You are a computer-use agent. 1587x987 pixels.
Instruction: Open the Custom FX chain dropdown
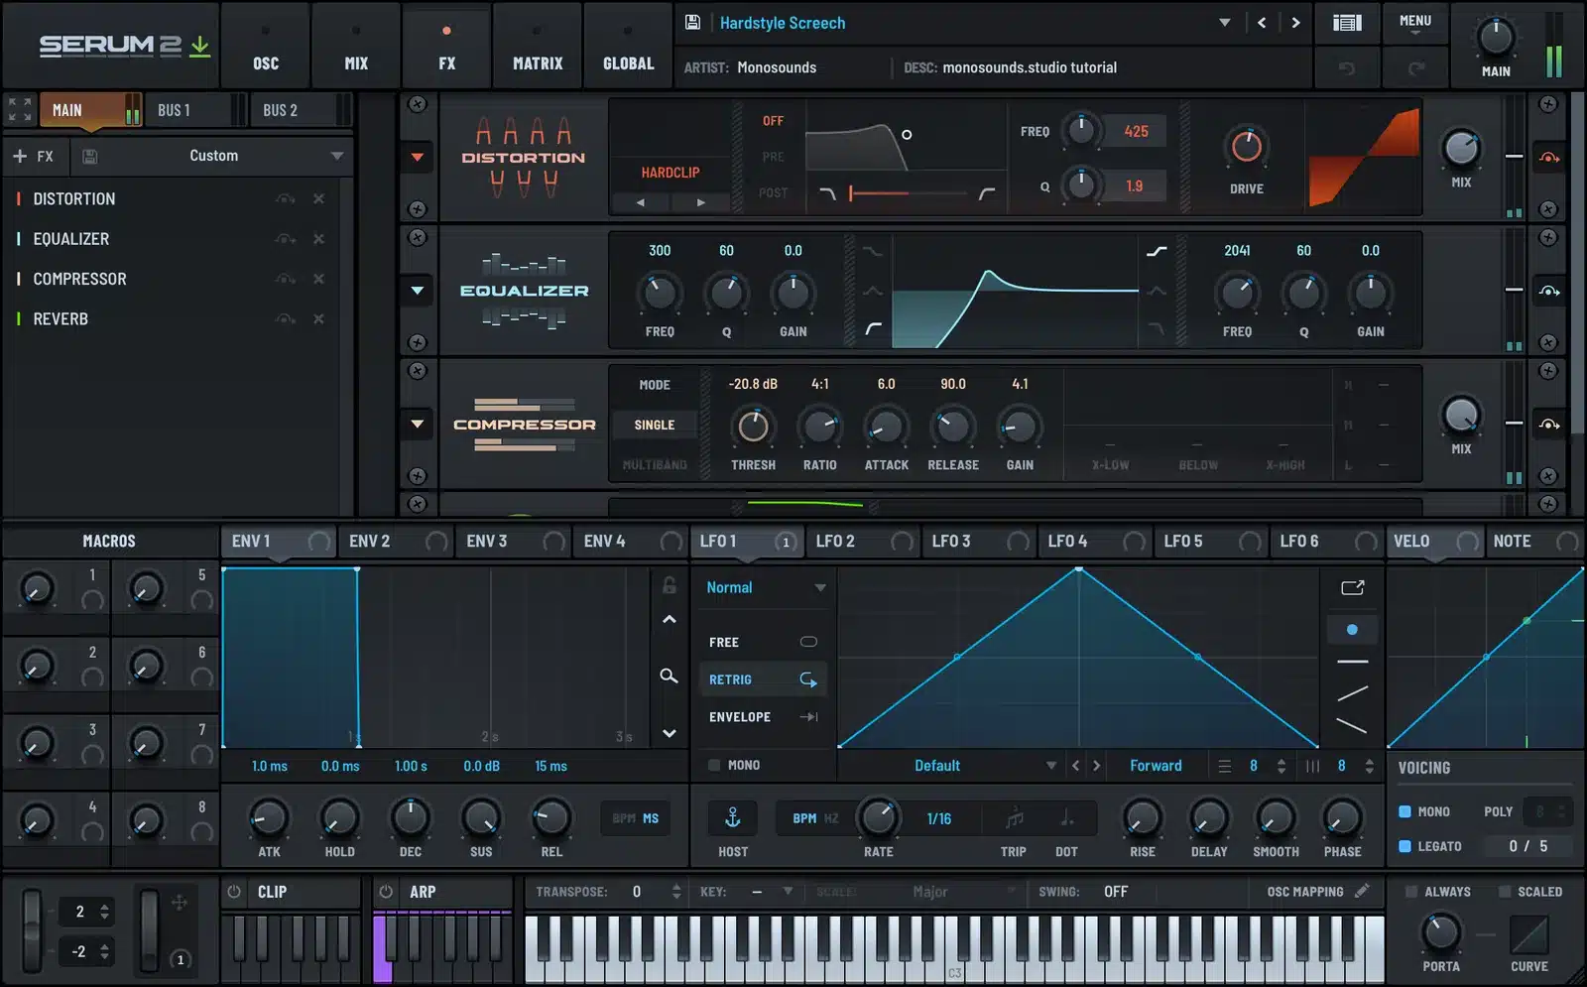pos(337,156)
